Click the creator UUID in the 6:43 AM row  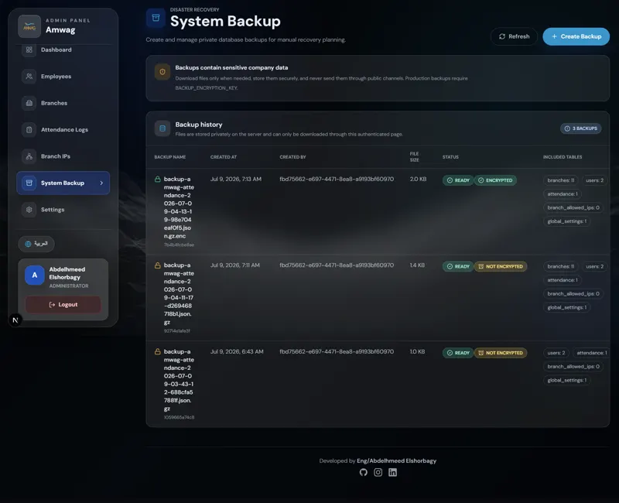point(337,351)
